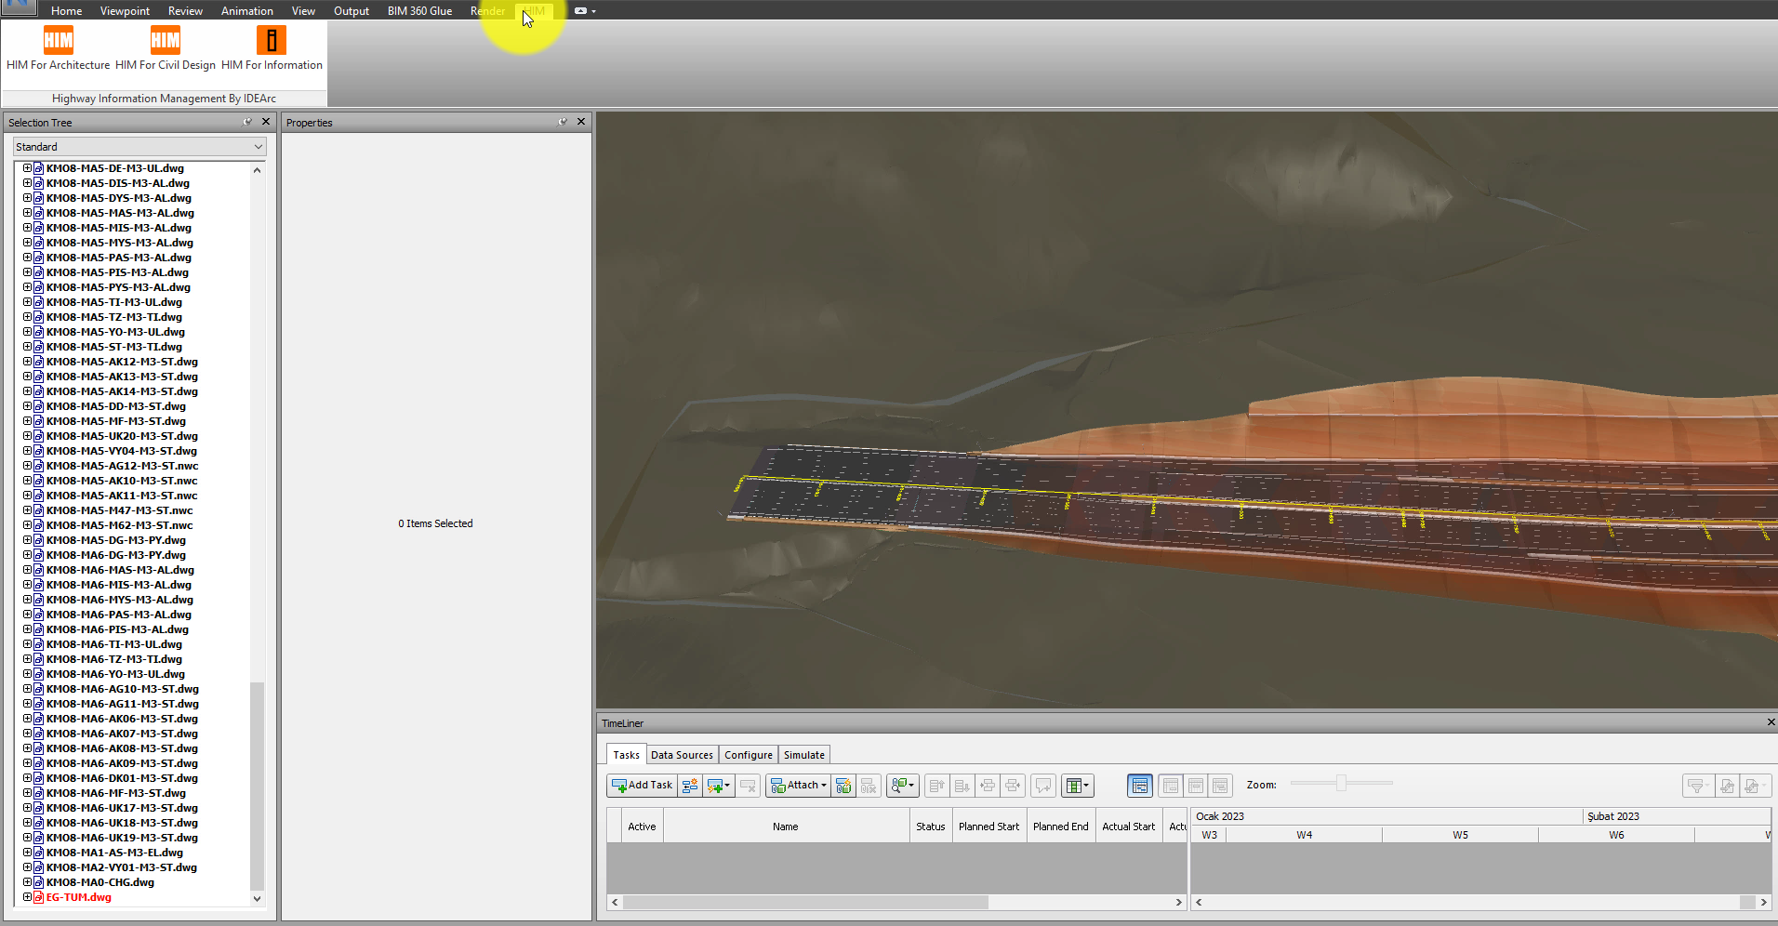Click the Add Task button
This screenshot has height=926, width=1778.
[x=642, y=786]
